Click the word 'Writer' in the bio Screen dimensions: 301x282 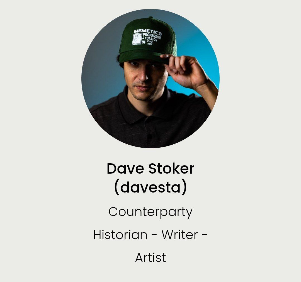point(179,235)
